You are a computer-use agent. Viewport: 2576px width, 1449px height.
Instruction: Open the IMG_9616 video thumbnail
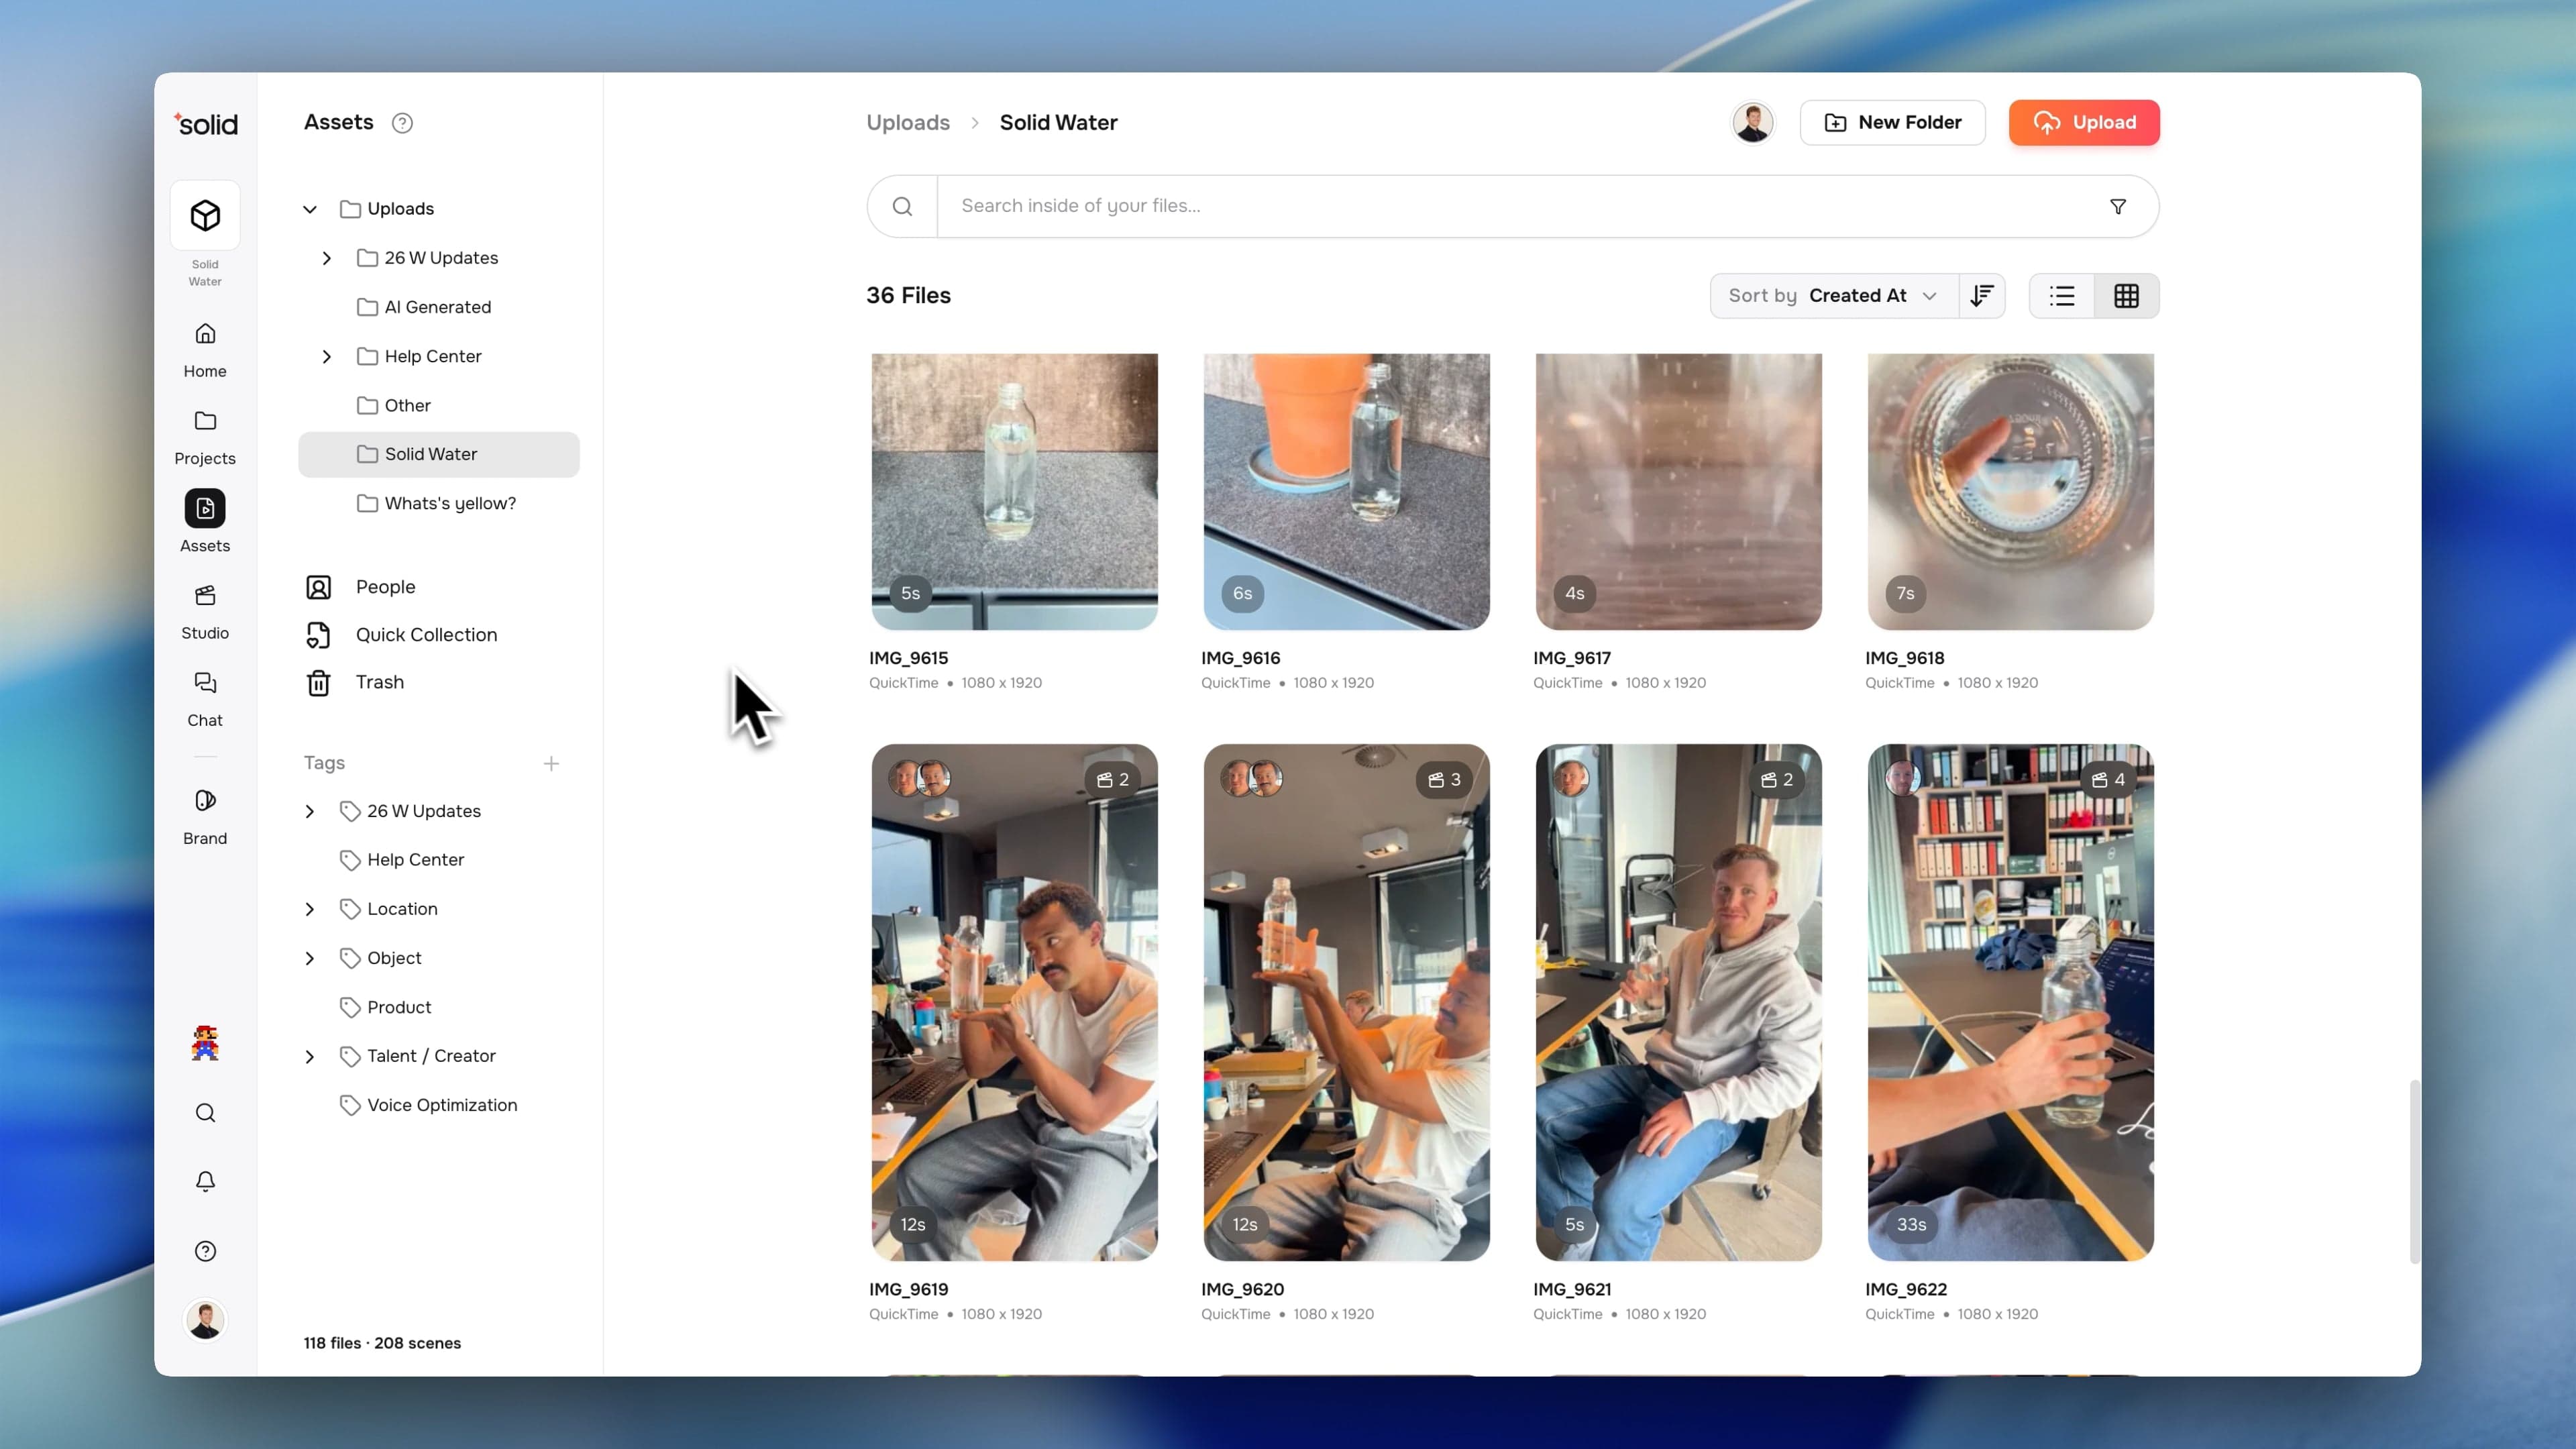pyautogui.click(x=1346, y=491)
